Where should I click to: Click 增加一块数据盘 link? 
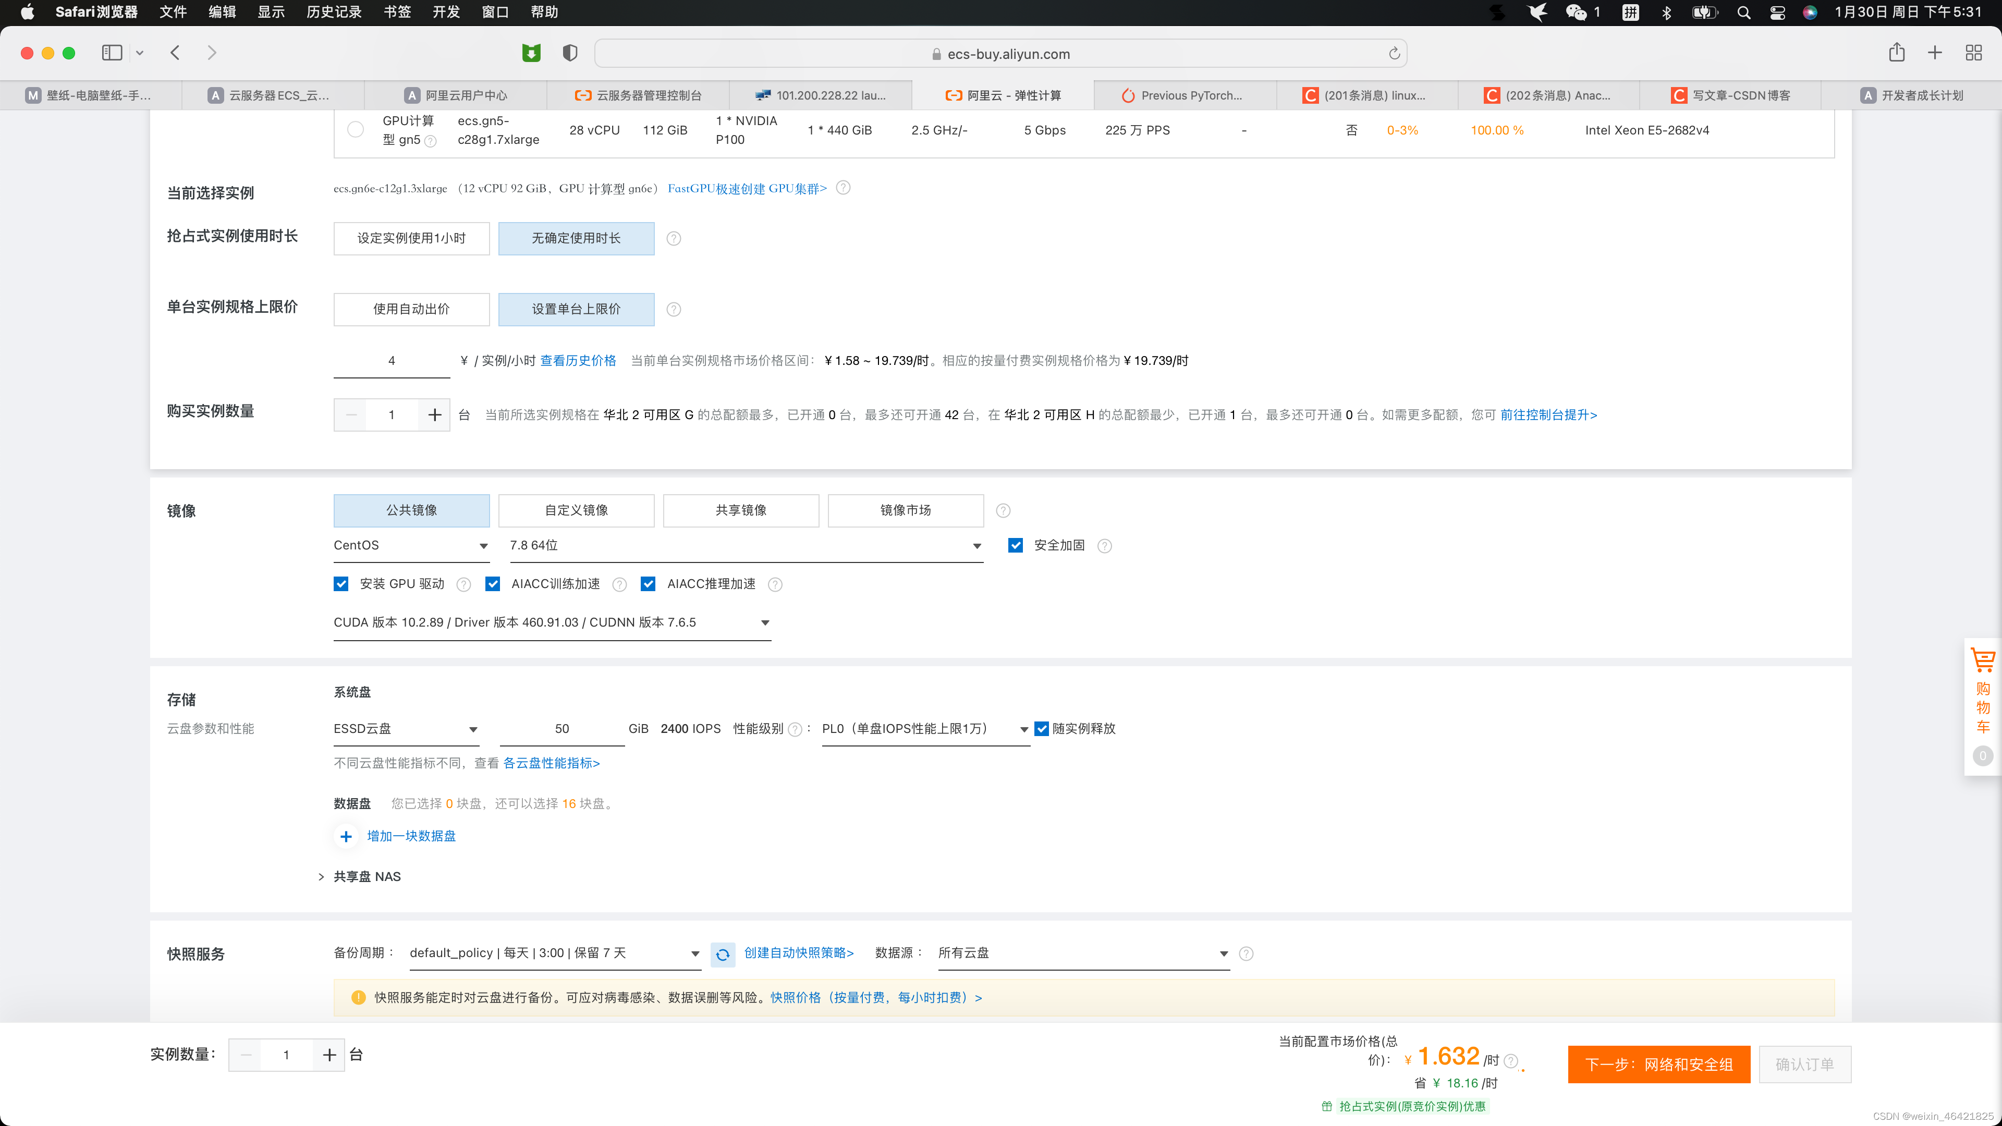(411, 836)
